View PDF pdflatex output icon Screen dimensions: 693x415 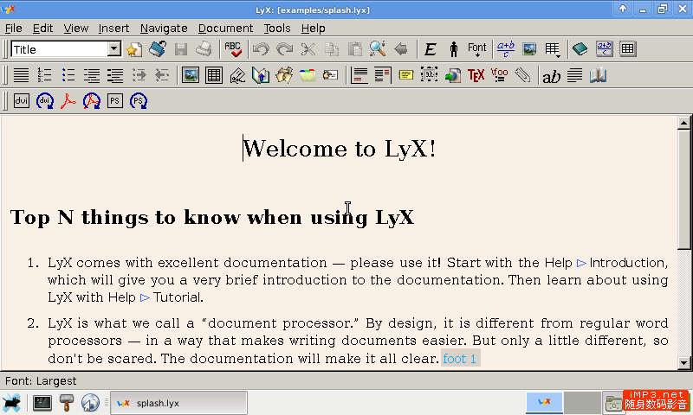tap(68, 101)
